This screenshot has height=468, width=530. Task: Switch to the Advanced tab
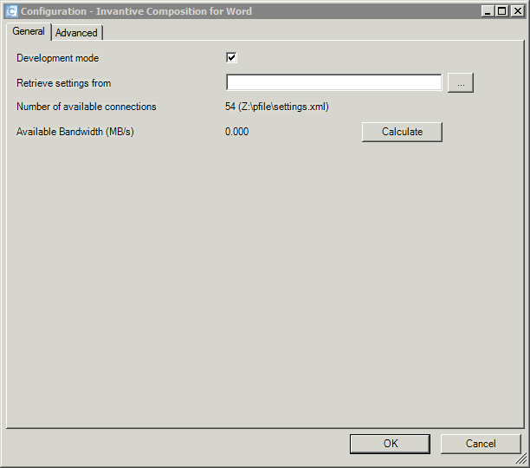point(77,33)
